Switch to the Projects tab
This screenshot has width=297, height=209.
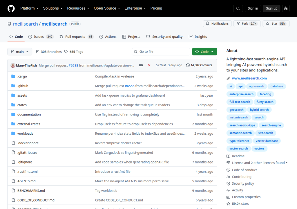[x=131, y=37]
